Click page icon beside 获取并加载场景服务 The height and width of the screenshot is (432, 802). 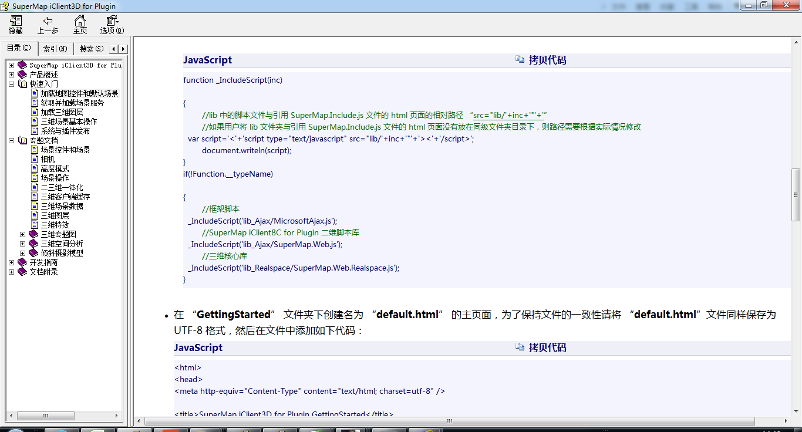click(x=35, y=103)
